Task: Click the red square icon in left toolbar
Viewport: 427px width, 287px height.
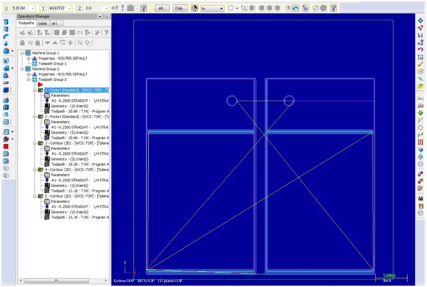Action: [6, 146]
